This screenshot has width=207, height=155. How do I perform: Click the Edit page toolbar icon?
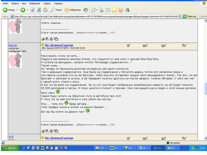pyautogui.click(x=108, y=10)
